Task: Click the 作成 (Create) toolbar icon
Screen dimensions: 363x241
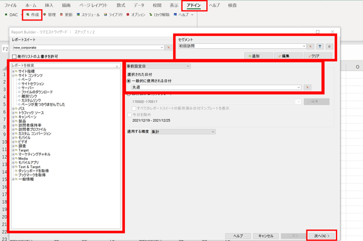Action: click(33, 15)
